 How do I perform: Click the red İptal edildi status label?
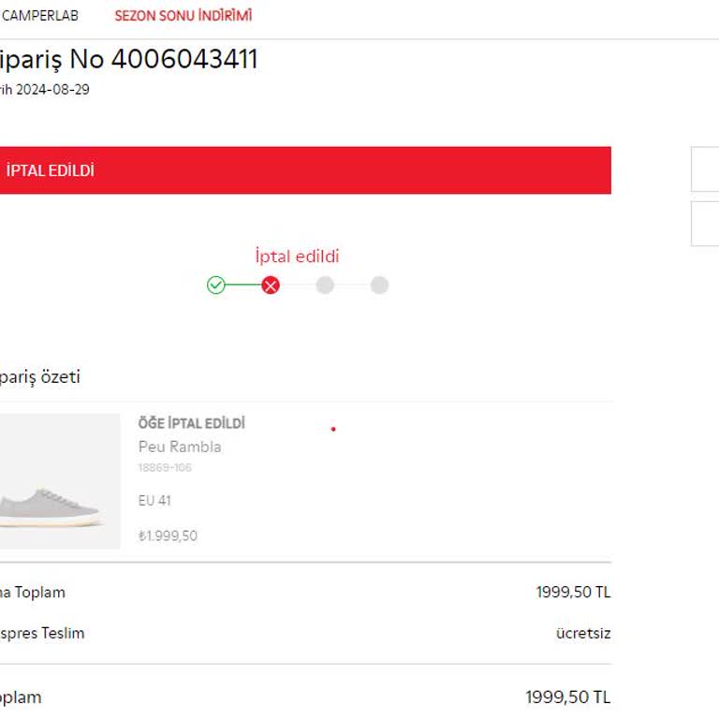(297, 256)
